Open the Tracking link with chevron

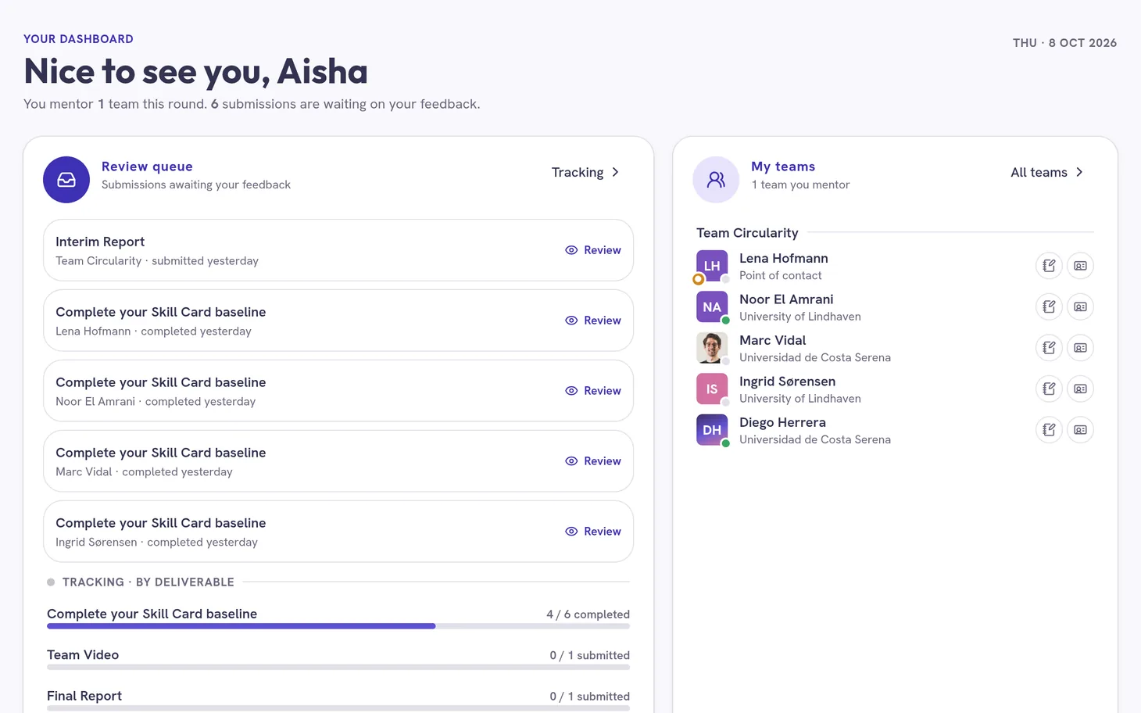585,172
